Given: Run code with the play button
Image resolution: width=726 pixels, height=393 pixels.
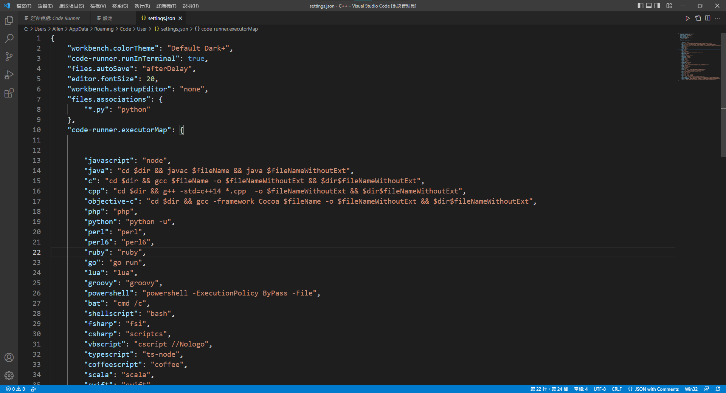Looking at the screenshot, I should [687, 18].
